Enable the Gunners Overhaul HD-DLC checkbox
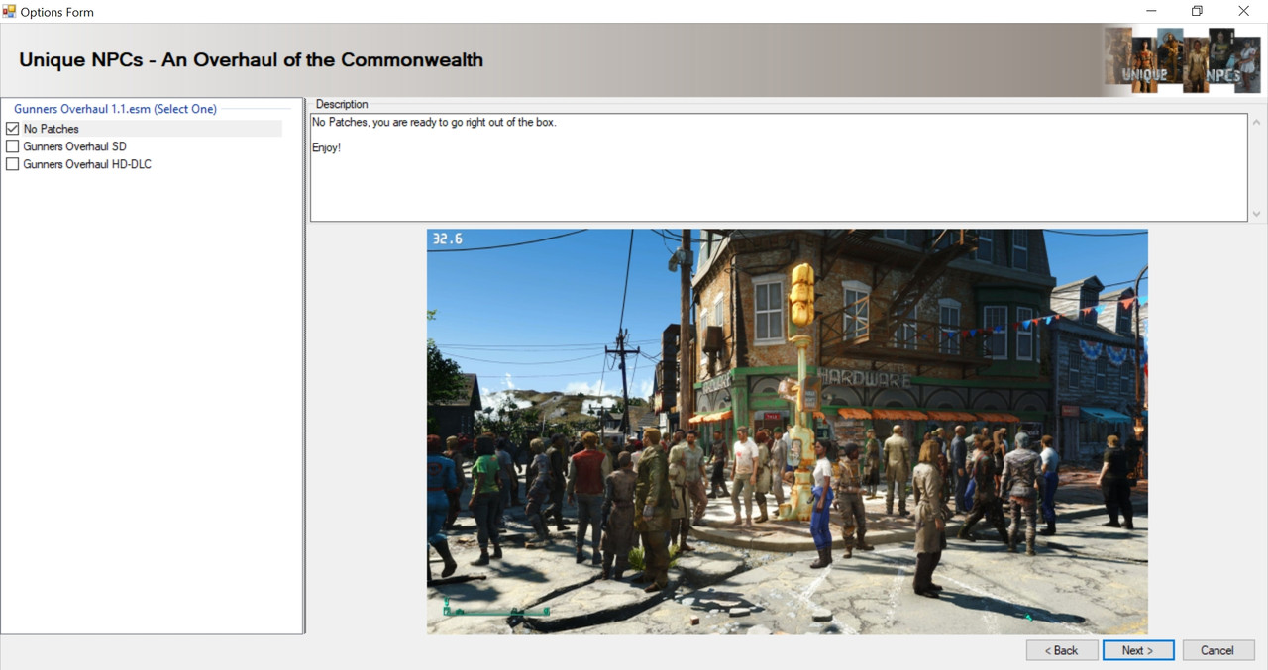The height and width of the screenshot is (670, 1268). [x=13, y=164]
